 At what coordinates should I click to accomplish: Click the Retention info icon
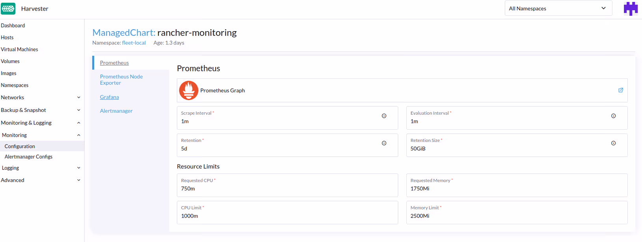coord(384,143)
